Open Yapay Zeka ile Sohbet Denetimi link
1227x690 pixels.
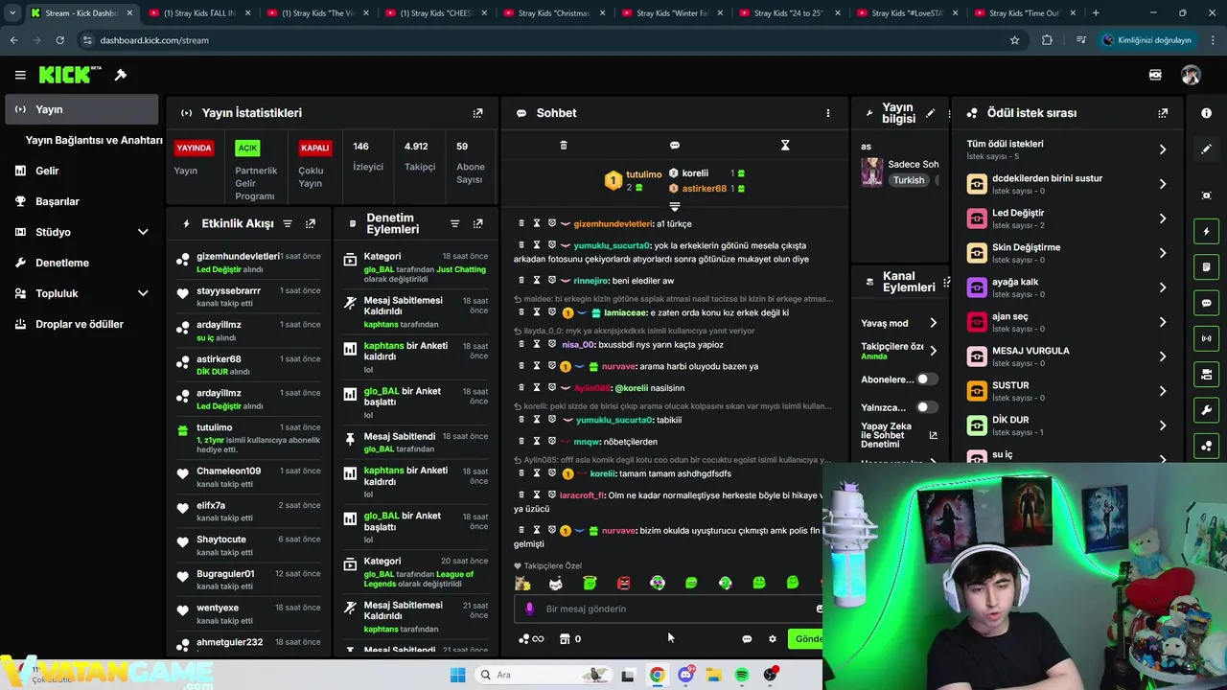point(933,435)
